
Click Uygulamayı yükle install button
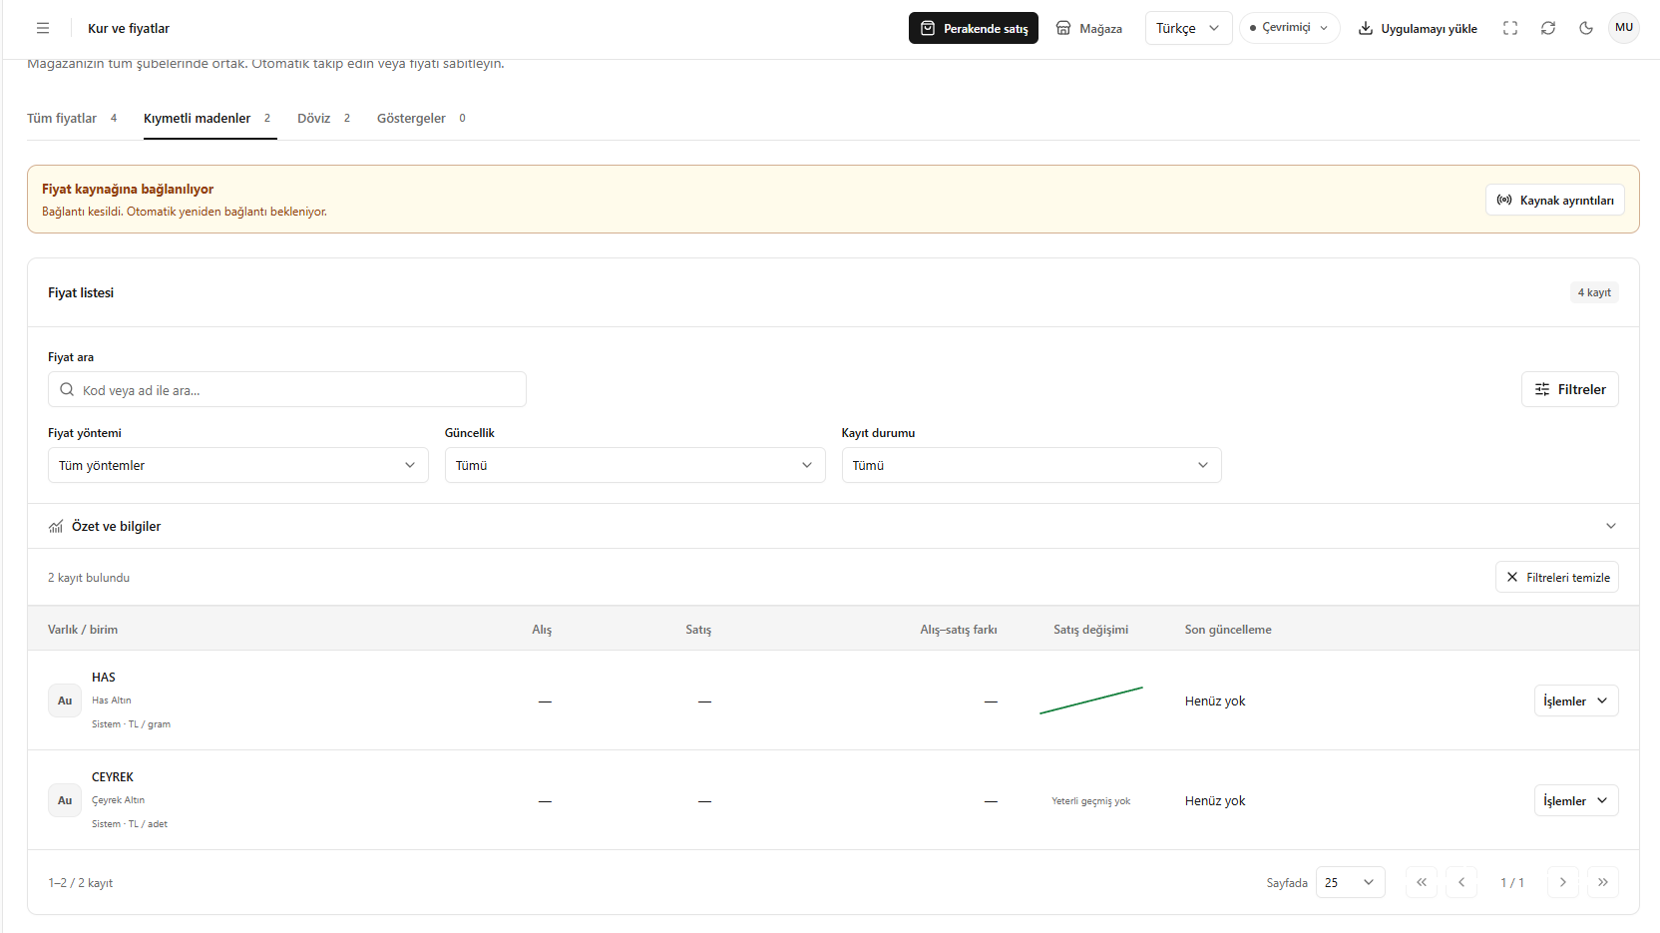1418,28
